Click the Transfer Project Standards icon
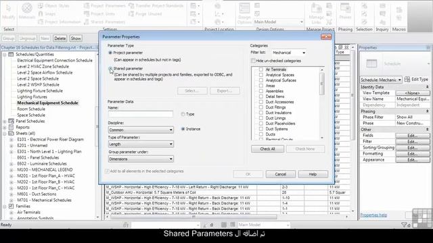The width and height of the screenshot is (433, 243). [x=131, y=5]
